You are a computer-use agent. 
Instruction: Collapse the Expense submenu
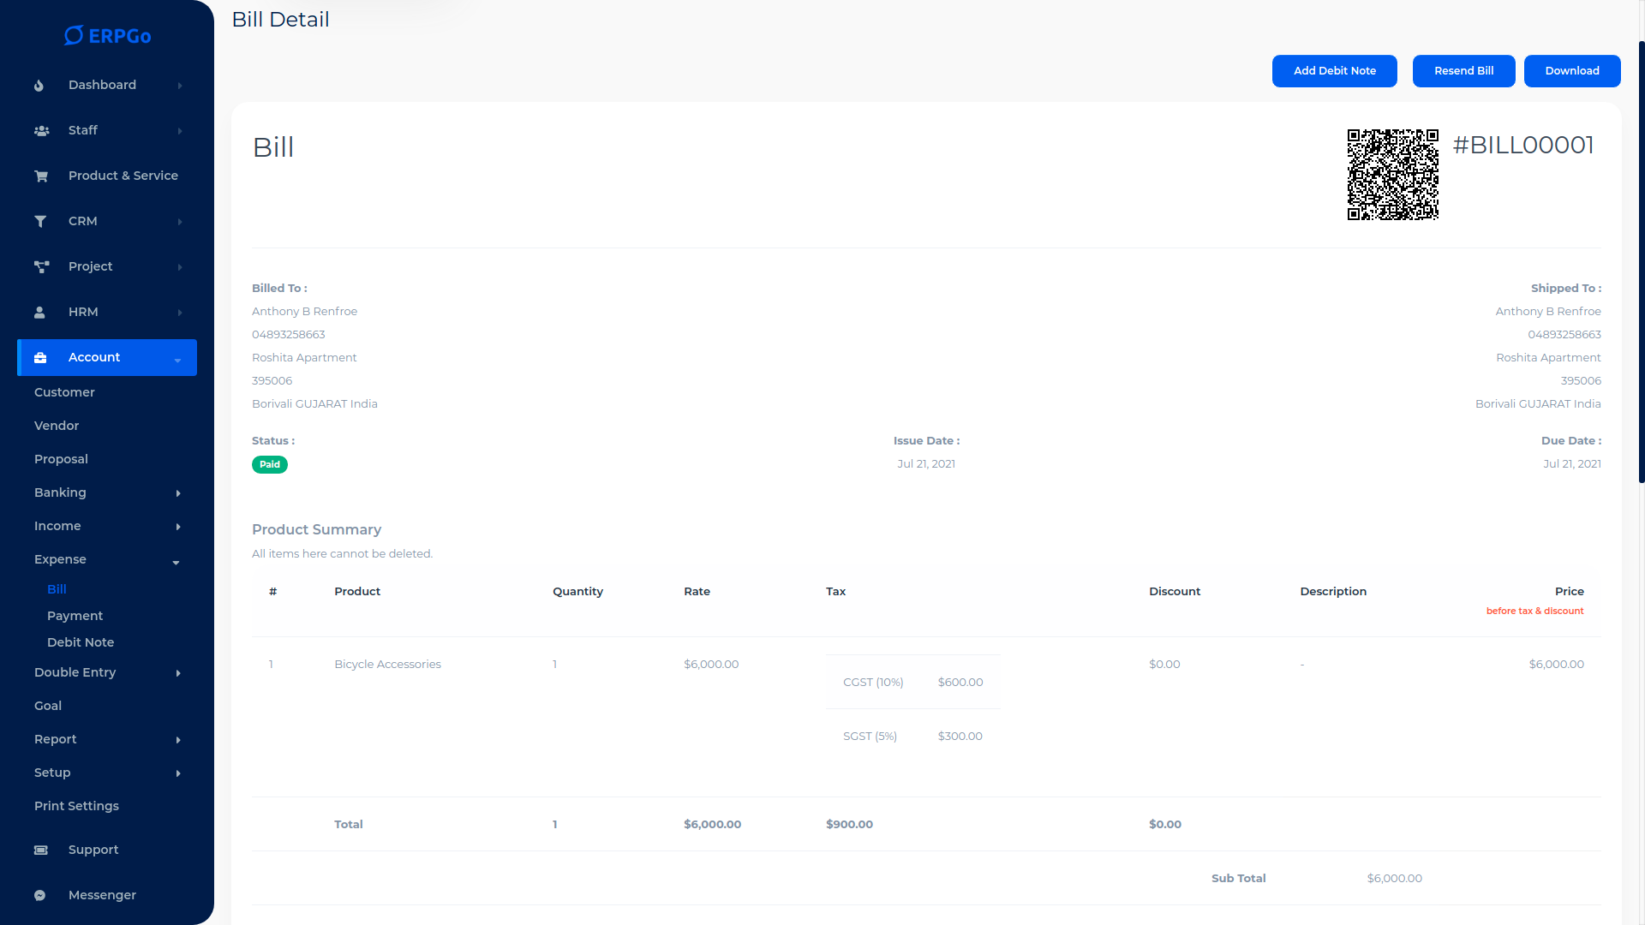coord(176,562)
